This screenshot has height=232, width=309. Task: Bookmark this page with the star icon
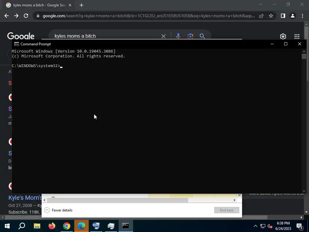(x=271, y=16)
